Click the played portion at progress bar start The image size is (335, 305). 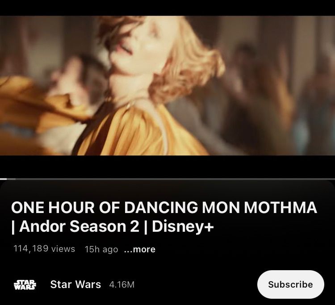(3, 179)
